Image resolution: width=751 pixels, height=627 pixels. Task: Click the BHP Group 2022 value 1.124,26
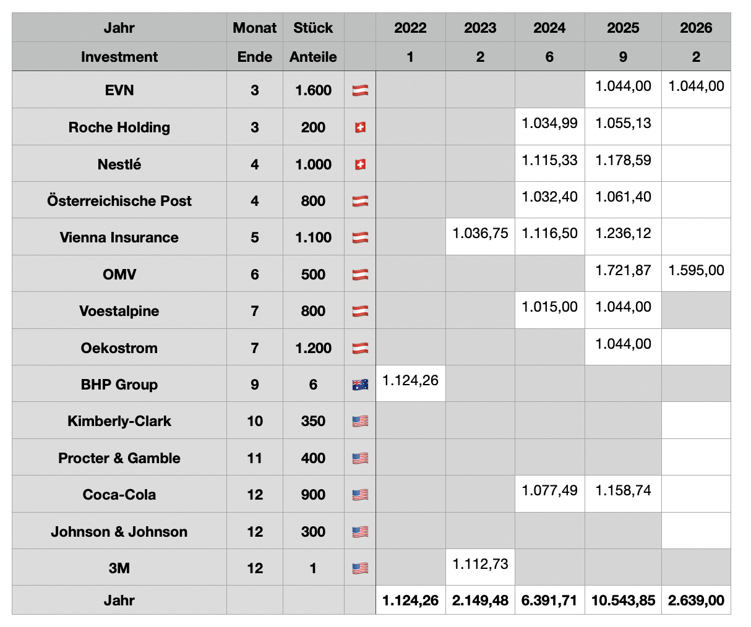click(x=410, y=381)
